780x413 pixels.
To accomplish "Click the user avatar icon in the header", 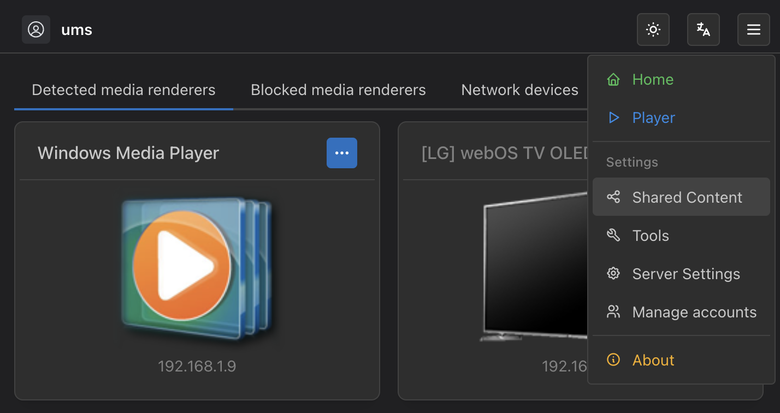I will (x=36, y=29).
